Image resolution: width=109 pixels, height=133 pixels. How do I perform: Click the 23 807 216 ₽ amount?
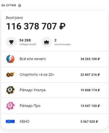click(90, 75)
